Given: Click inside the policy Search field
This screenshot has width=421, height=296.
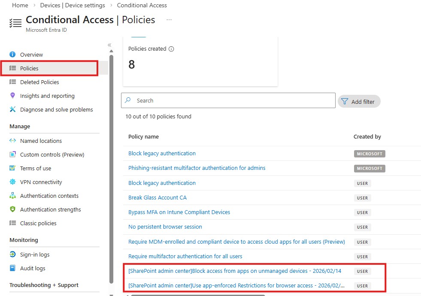Looking at the screenshot, I should click(227, 100).
